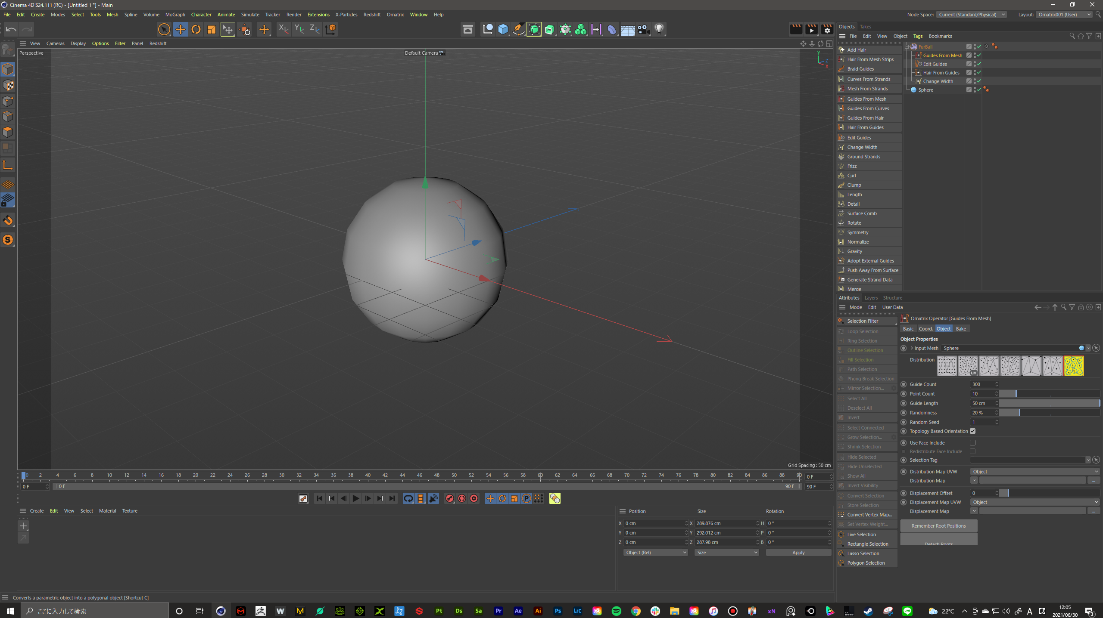Image resolution: width=1103 pixels, height=618 pixels.
Task: Enable the Use Face Include checkbox
Action: click(x=972, y=443)
